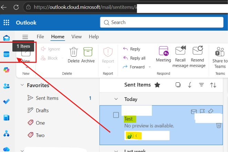Click Resend message in ribbon
The width and height of the screenshot is (228, 152).
(197, 57)
